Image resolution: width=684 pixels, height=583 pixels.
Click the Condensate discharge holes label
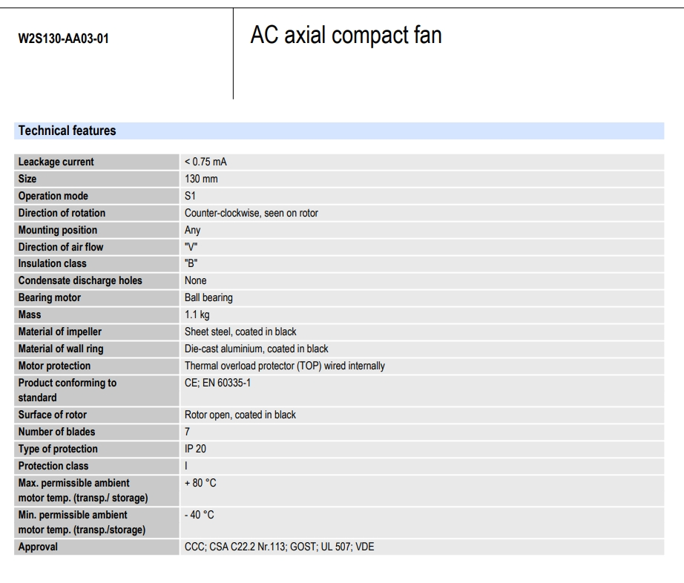point(80,280)
